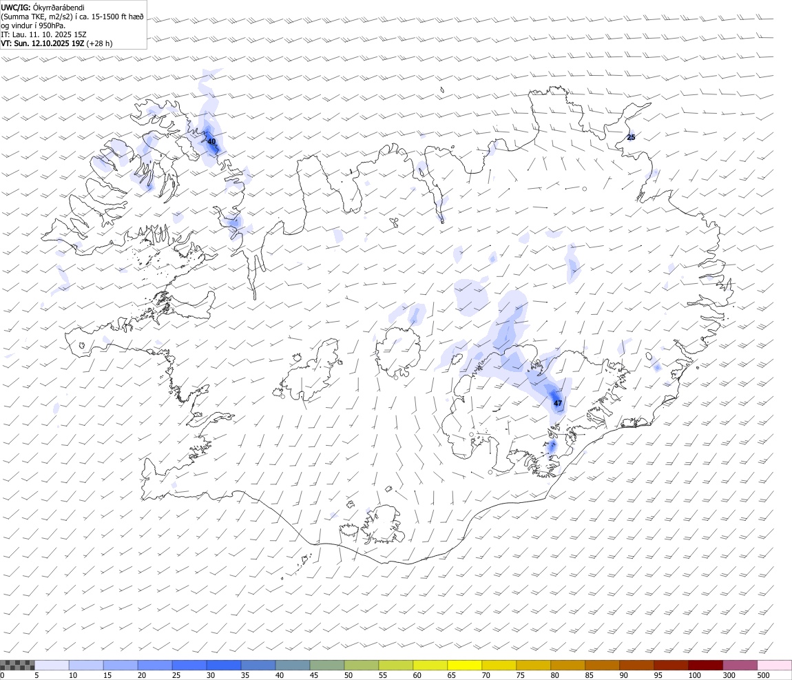The height and width of the screenshot is (680, 792).
Task: Click the 'VT: Sun. 12.10.2025 19Z' valid time
Action: pyautogui.click(x=43, y=43)
